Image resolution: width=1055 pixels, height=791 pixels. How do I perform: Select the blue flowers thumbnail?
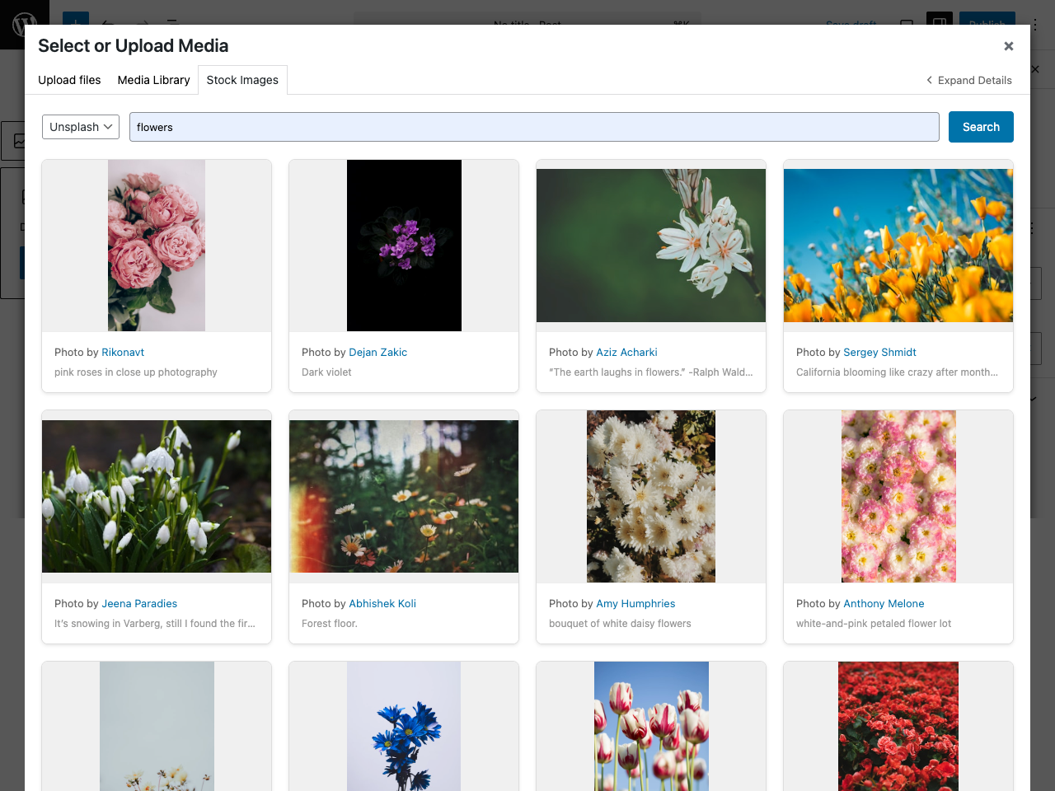404,727
